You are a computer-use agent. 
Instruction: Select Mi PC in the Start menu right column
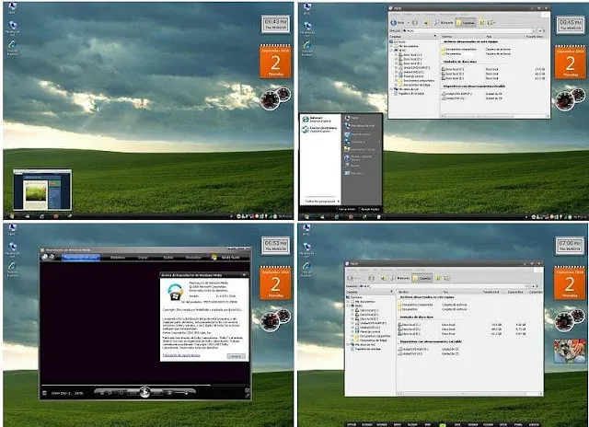point(352,118)
